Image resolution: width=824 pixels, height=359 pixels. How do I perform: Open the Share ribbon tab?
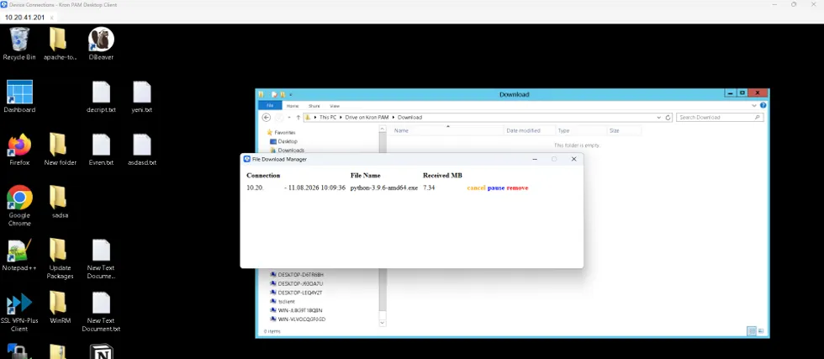314,106
